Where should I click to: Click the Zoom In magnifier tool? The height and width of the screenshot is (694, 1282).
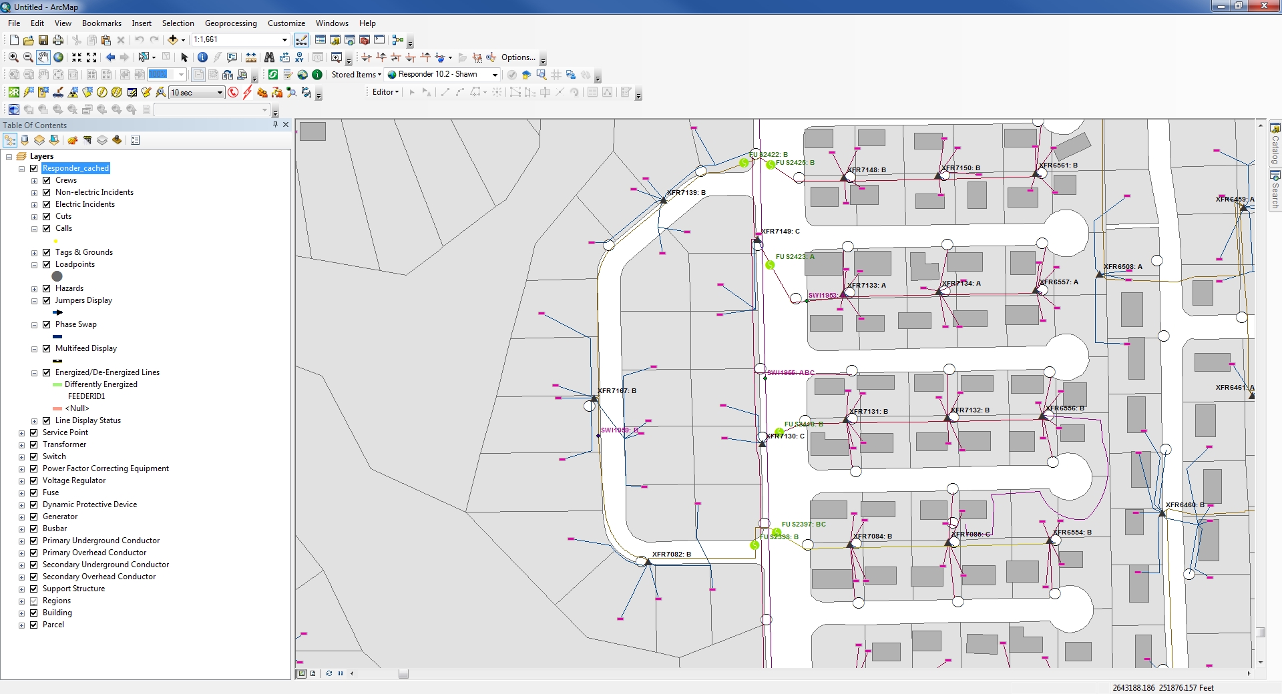click(x=13, y=57)
